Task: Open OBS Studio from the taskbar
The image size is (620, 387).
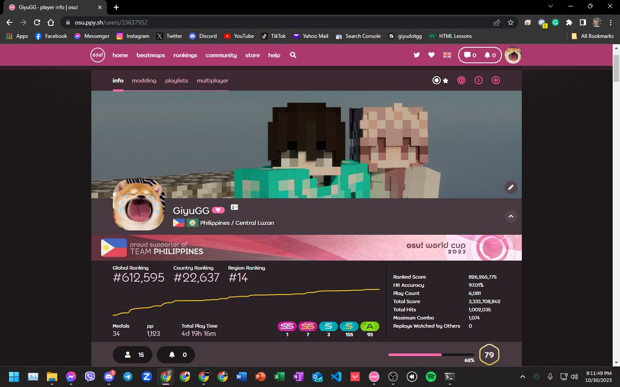Action: [393, 377]
